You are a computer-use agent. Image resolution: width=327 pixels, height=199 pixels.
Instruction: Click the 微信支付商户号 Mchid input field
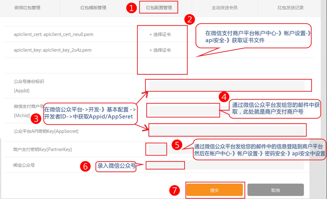[x=183, y=110]
